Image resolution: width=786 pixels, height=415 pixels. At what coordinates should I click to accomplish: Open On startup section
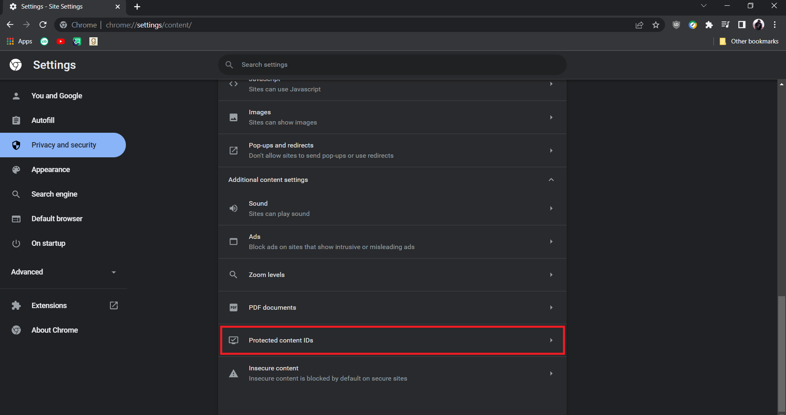click(x=63, y=243)
